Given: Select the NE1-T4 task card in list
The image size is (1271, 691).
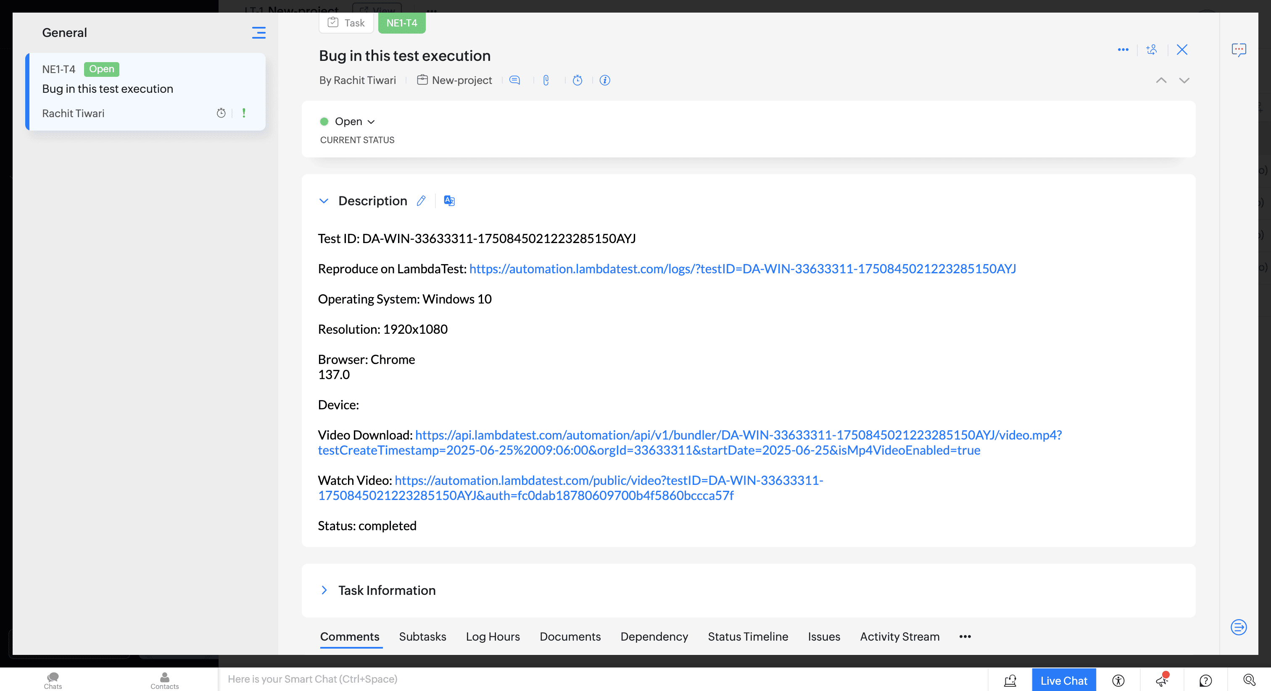Looking at the screenshot, I should click(145, 92).
